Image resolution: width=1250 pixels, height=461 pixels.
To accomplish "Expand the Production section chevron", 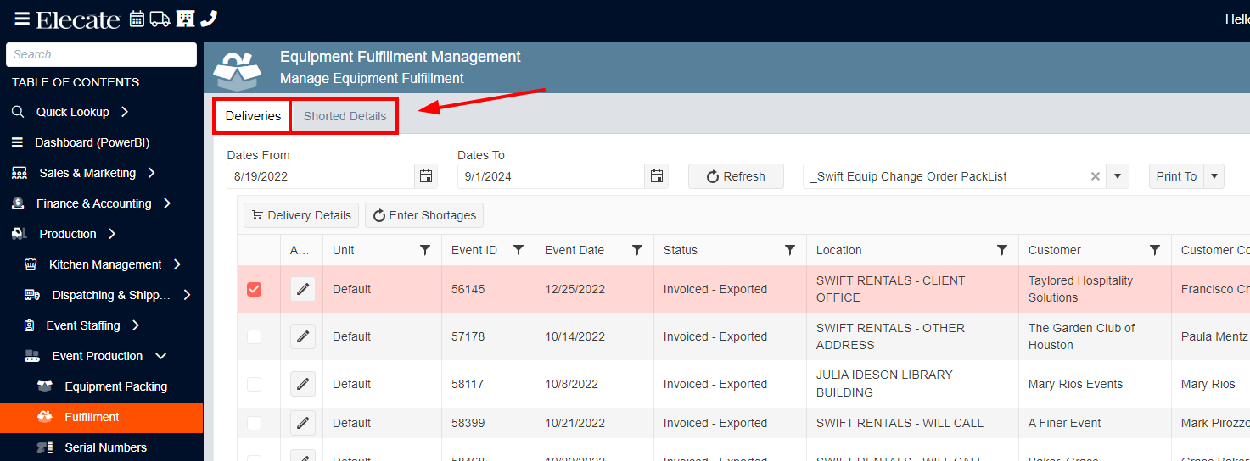I will [112, 234].
